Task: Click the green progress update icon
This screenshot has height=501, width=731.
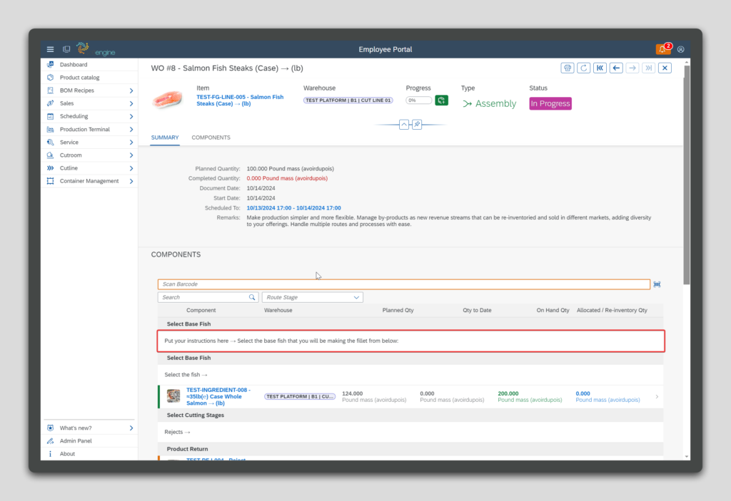Action: click(x=441, y=100)
